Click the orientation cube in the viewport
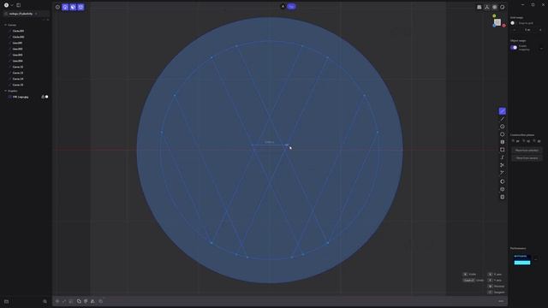The height and width of the screenshot is (308, 548). [497, 22]
